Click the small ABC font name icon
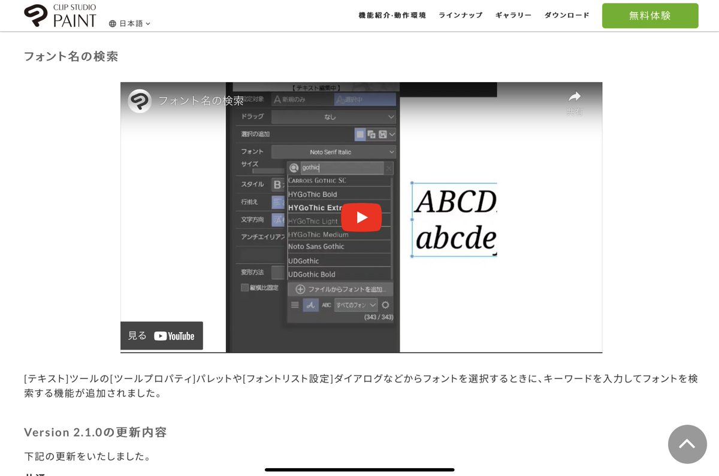 coord(327,305)
